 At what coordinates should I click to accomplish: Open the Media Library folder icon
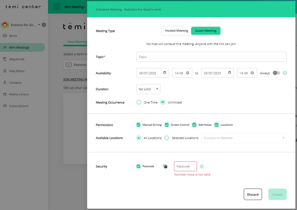[5, 94]
